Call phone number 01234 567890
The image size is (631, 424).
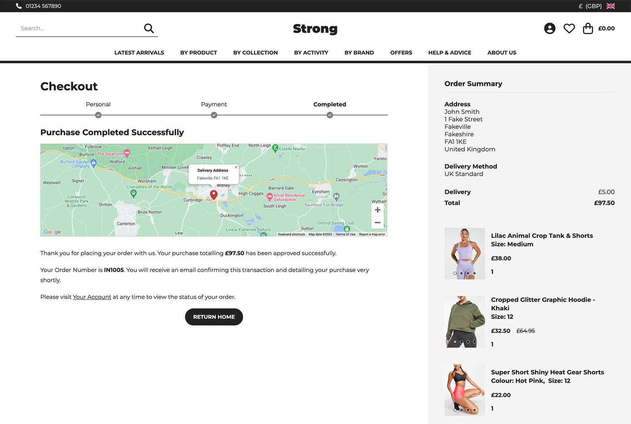click(44, 6)
